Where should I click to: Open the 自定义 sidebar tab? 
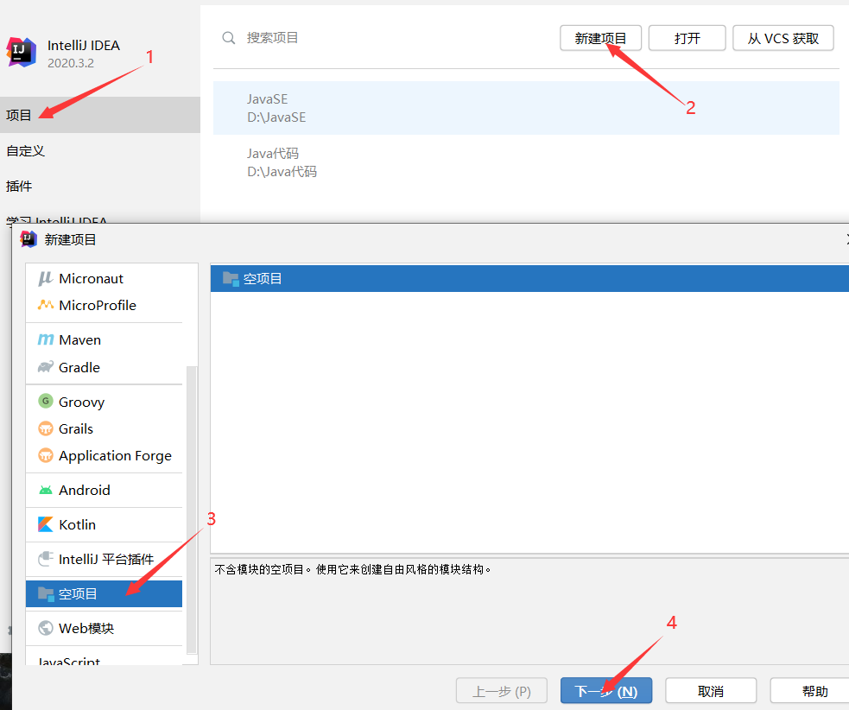100,150
